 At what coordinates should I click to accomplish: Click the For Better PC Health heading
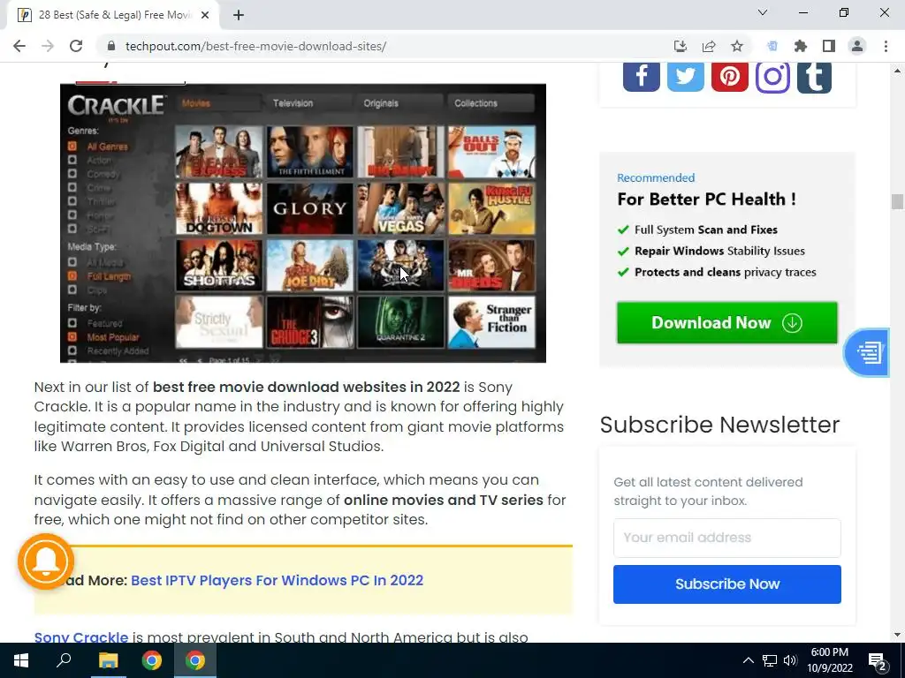[x=706, y=200]
